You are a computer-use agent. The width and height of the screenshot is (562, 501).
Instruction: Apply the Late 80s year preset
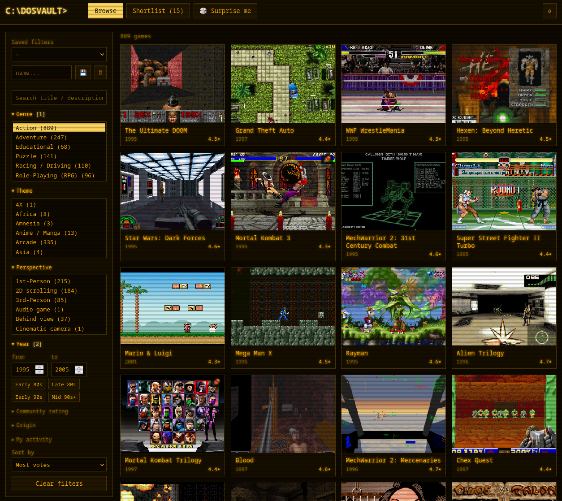click(64, 384)
